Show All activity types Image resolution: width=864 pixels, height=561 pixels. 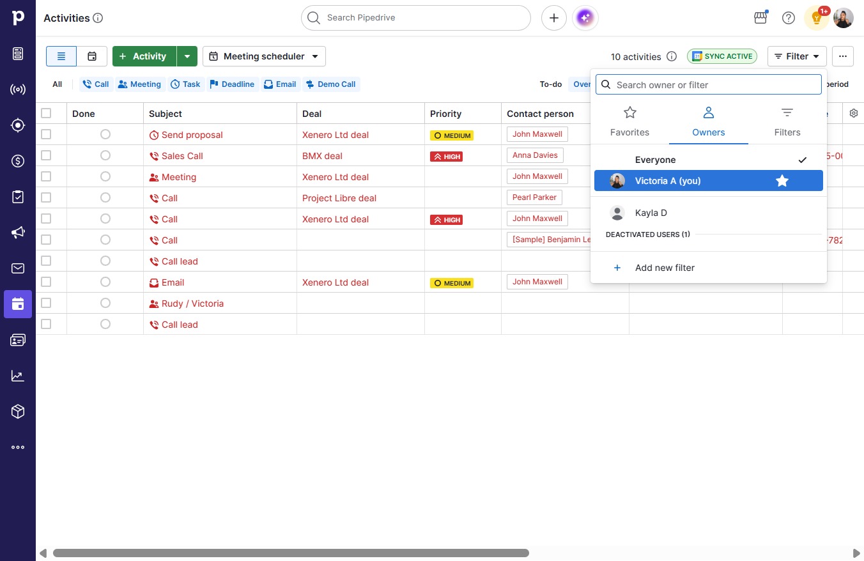point(58,84)
